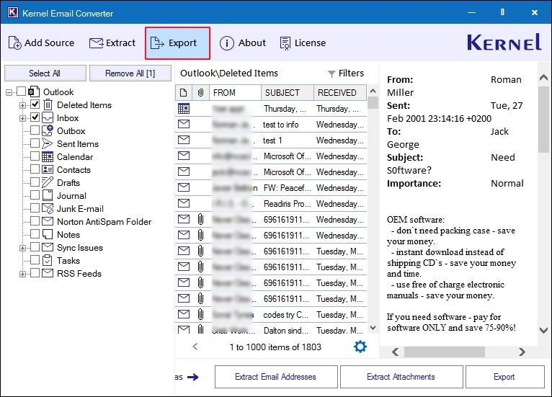Check the Sent Items checkbox
This screenshot has width=552, height=397.
35,143
